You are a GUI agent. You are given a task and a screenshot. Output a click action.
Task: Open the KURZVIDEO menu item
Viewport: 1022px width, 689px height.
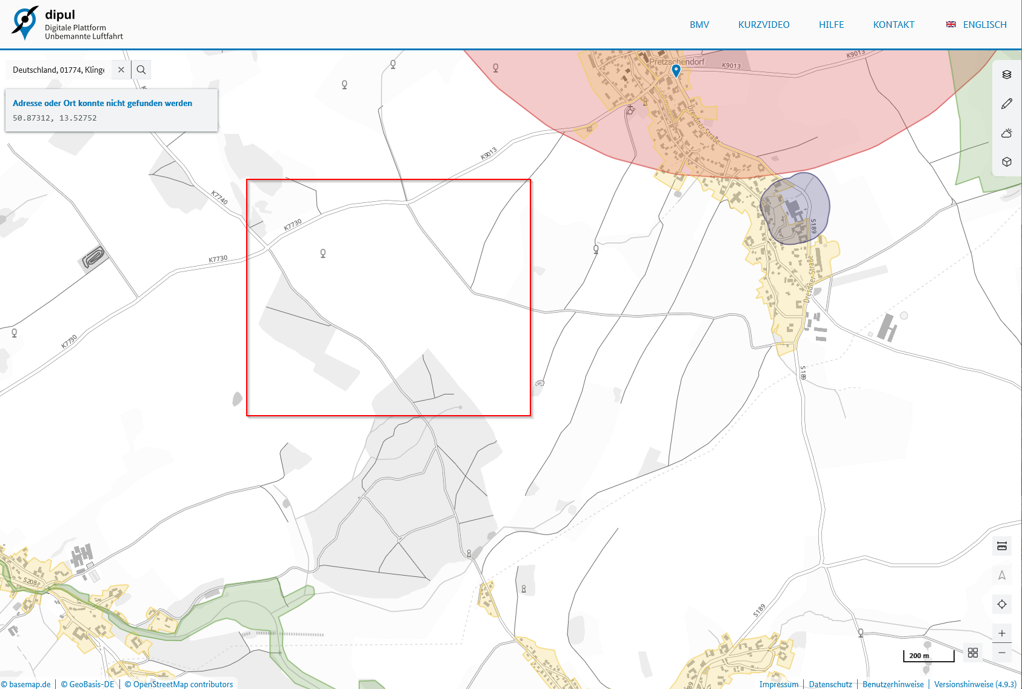pyautogui.click(x=763, y=25)
